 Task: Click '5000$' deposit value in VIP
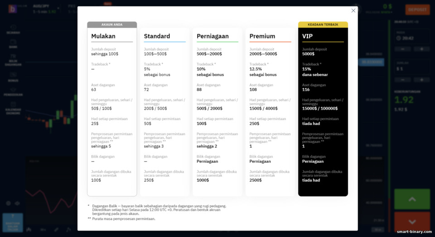(308, 54)
